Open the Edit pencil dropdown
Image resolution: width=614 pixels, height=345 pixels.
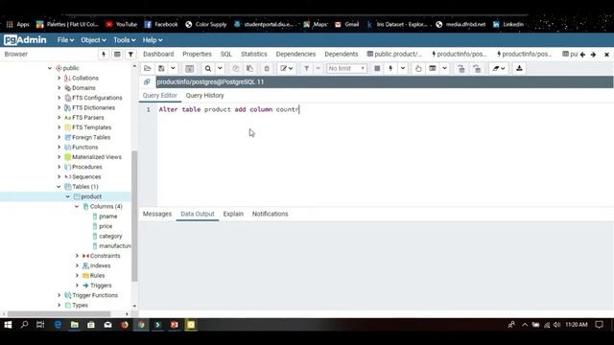[x=287, y=68]
